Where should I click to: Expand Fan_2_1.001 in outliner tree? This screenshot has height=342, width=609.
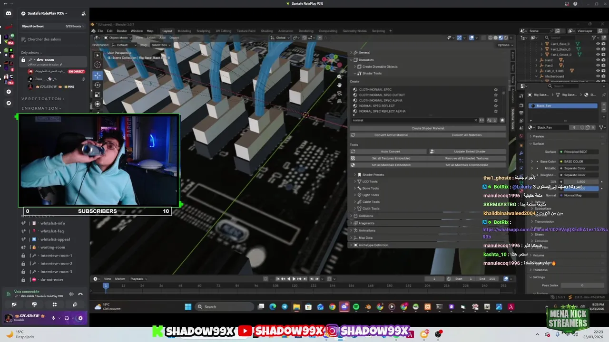click(x=537, y=71)
